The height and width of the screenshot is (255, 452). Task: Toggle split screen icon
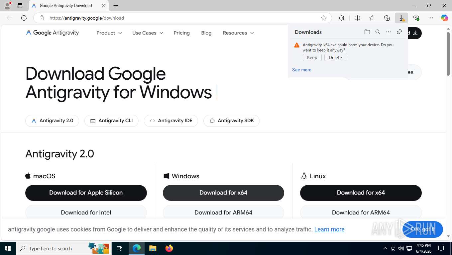click(x=357, y=18)
